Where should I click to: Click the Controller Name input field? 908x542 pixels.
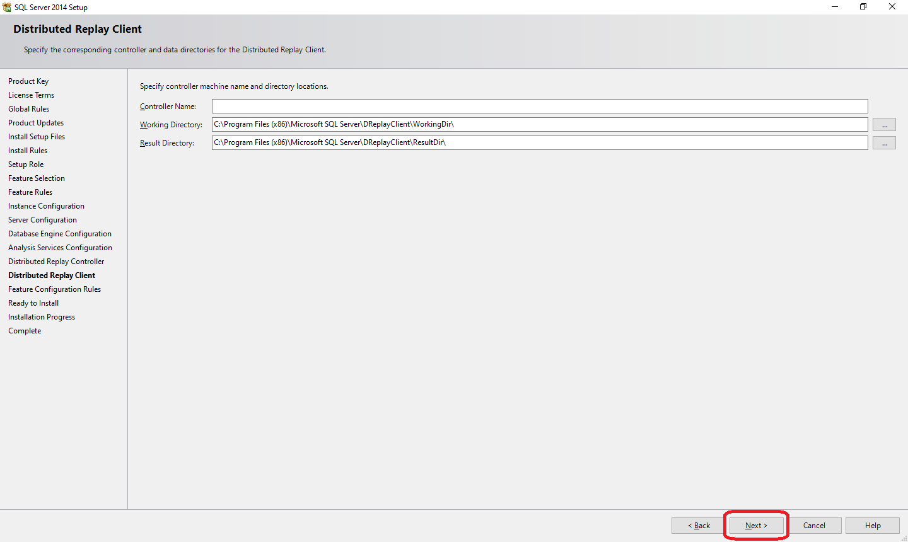pyautogui.click(x=540, y=106)
